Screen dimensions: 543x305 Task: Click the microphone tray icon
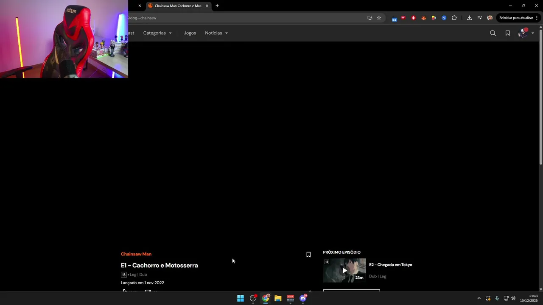pos(497,298)
